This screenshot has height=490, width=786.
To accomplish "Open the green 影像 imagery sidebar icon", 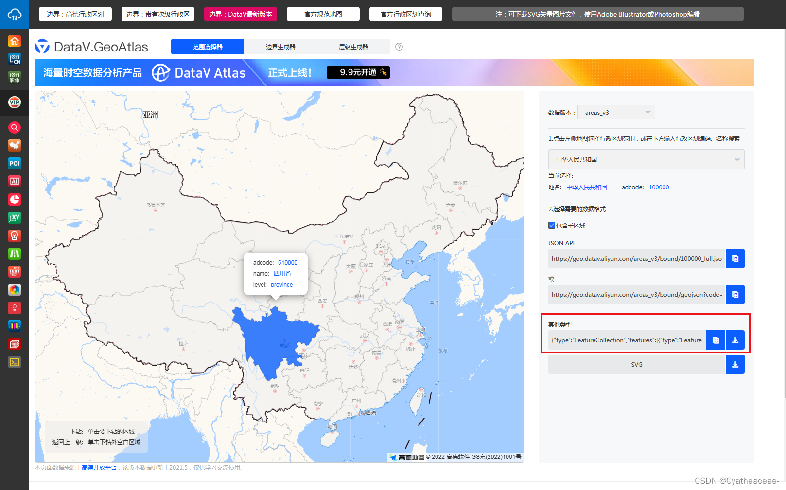I will coord(15,77).
